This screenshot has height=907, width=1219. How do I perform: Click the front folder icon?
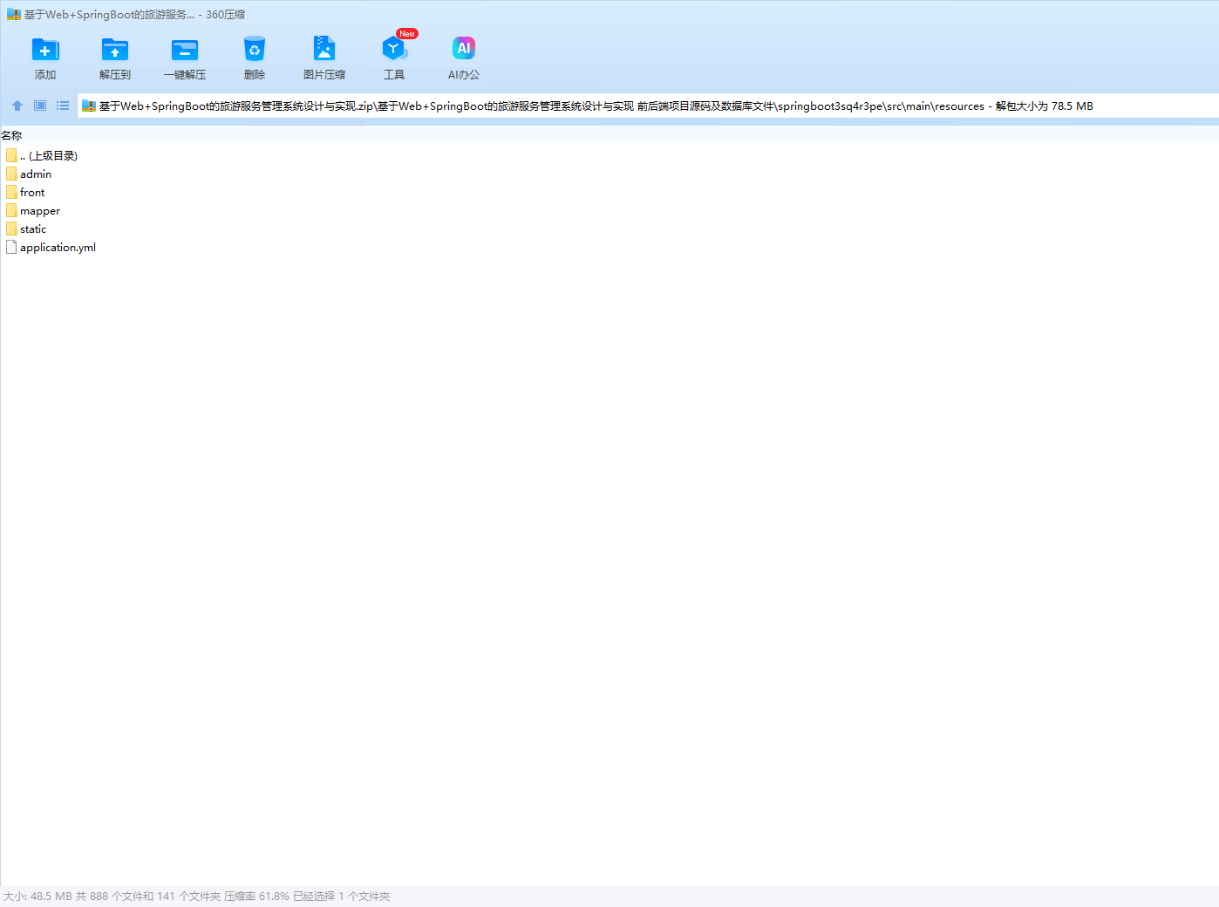[11, 192]
